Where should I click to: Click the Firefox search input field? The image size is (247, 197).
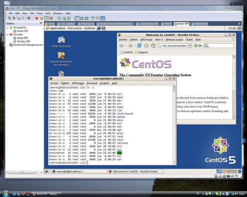(221, 46)
